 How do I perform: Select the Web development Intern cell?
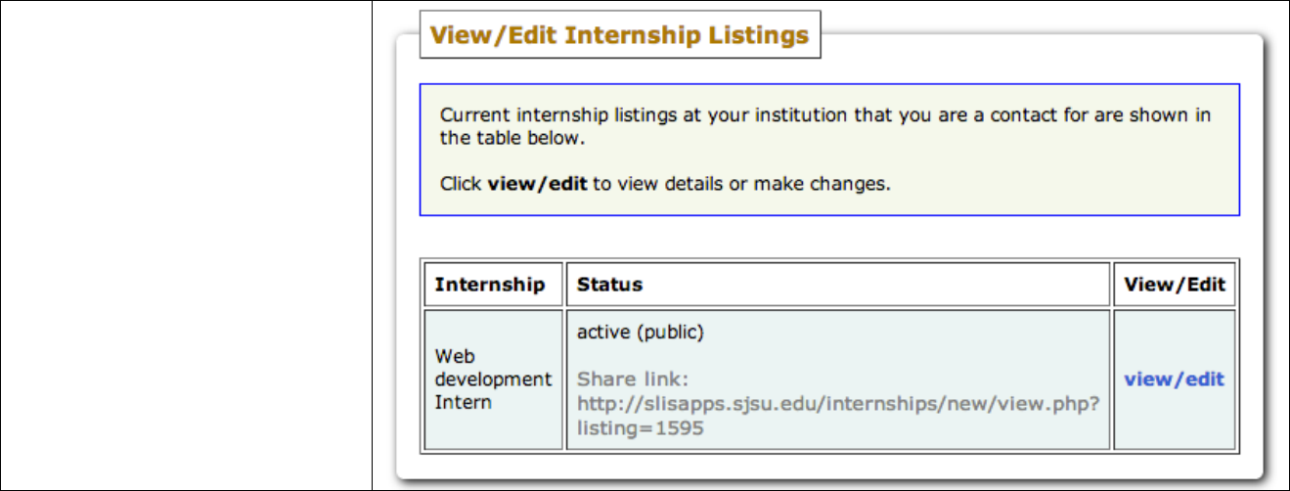point(494,379)
